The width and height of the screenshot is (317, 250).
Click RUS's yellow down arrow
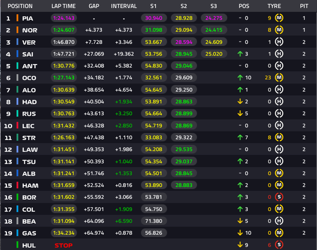point(240,113)
